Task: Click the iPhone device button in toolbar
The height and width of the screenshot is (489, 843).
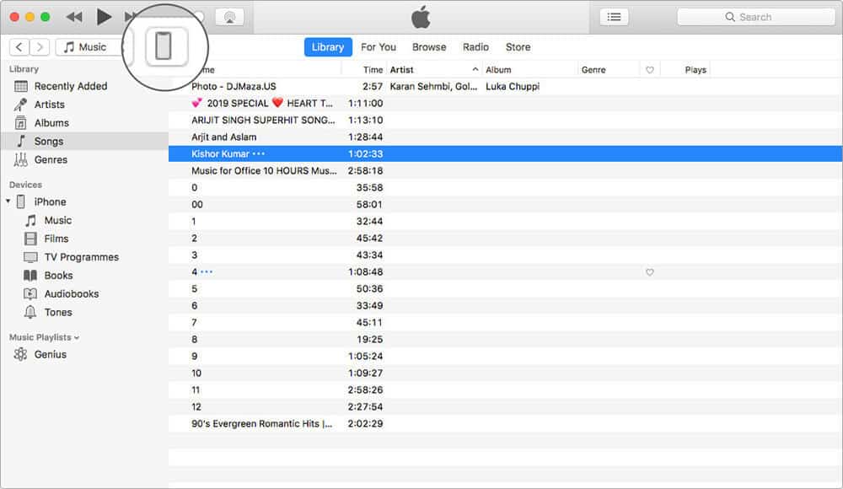Action: 166,47
